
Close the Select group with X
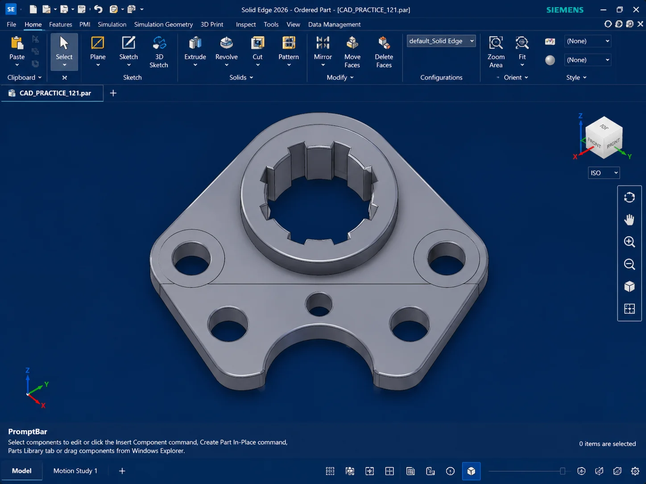[65, 78]
